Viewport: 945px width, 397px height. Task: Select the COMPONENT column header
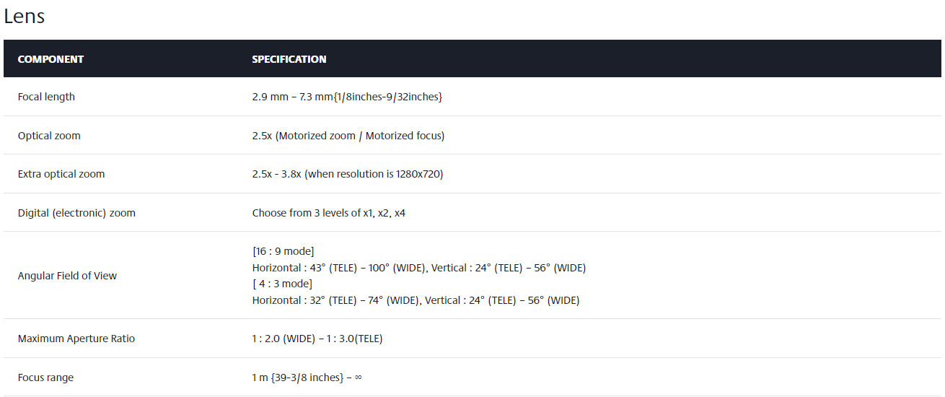point(50,59)
